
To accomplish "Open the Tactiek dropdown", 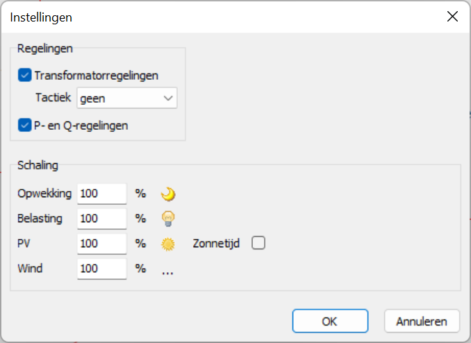I will pyautogui.click(x=127, y=99).
